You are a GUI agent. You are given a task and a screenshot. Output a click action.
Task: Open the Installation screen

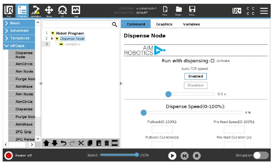pos(35,11)
